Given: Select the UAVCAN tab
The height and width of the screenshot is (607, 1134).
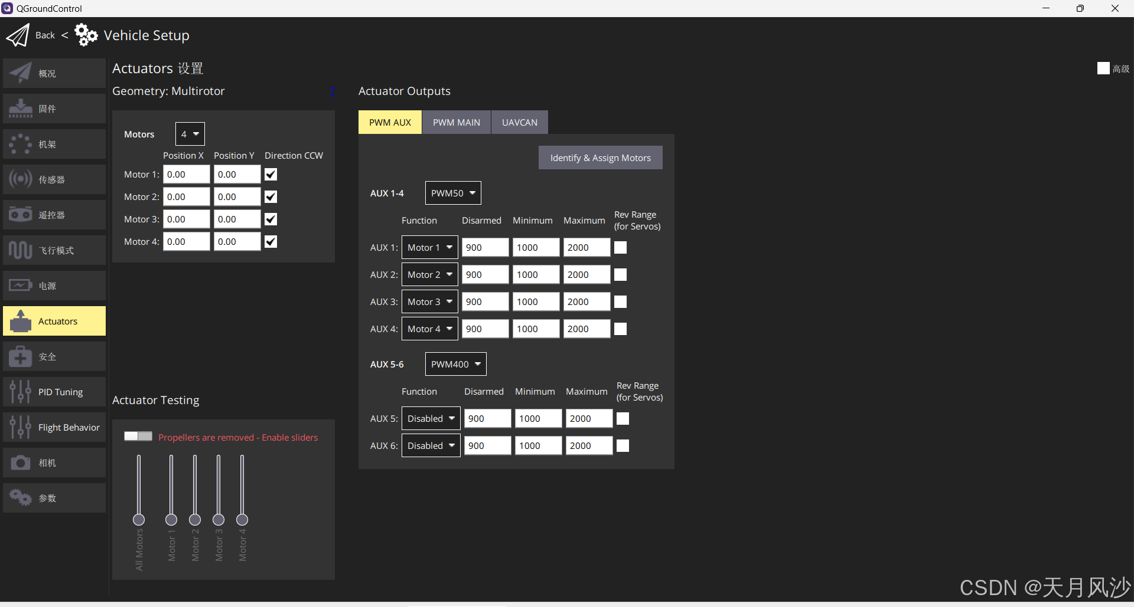Looking at the screenshot, I should coord(519,122).
